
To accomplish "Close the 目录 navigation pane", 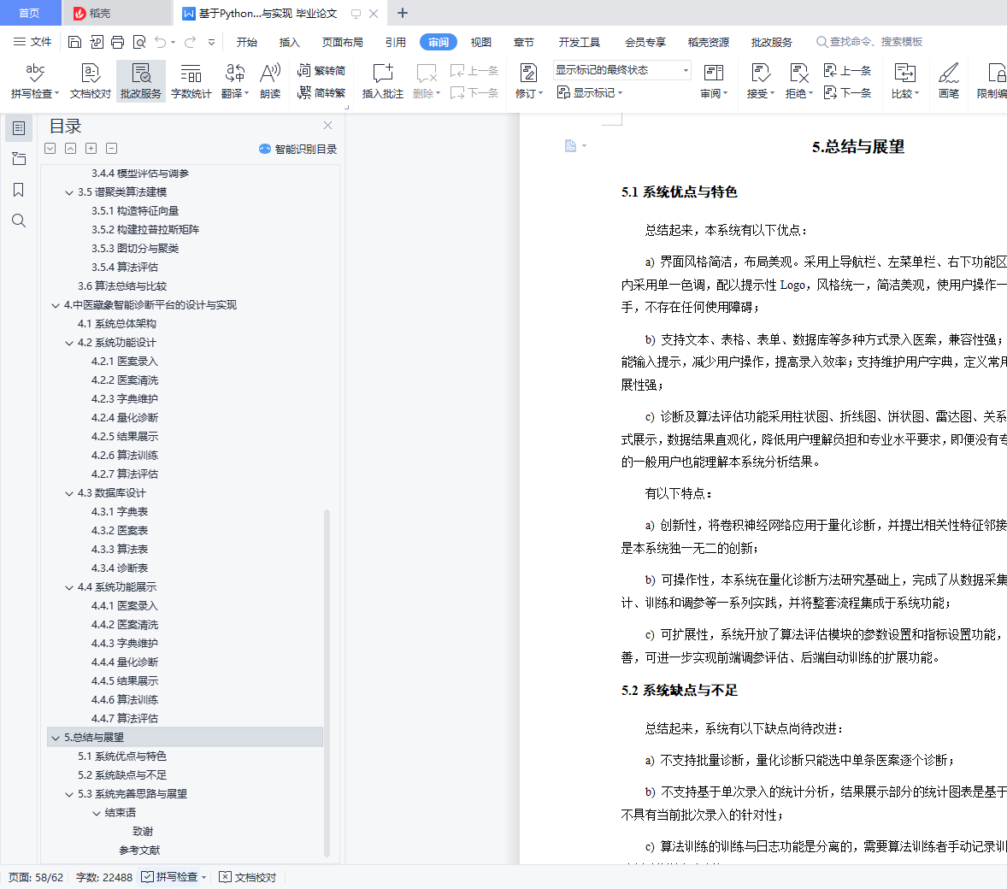I will pos(327,126).
